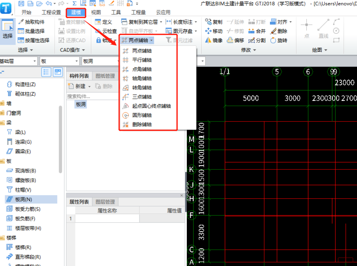Click the Undo arrow icon
357x266 pixels.
(49, 4)
